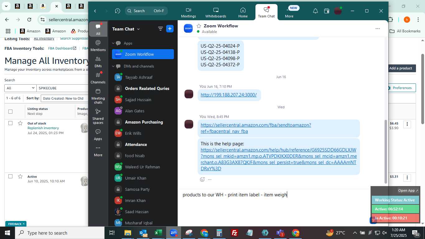
Task: Open Apps in the Zoom sidebar
Action: 98,135
